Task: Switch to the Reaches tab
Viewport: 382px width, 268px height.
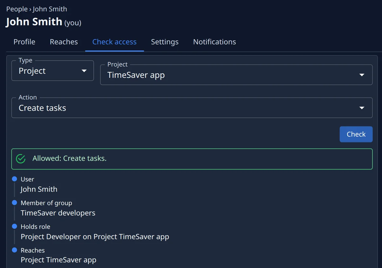Action: coord(64,42)
